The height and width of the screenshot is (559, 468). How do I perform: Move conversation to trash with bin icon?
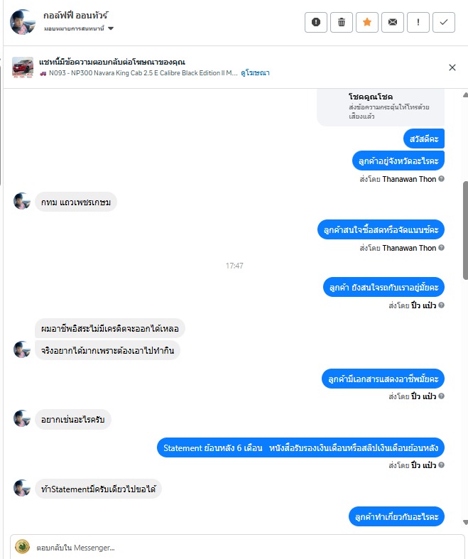tap(342, 23)
